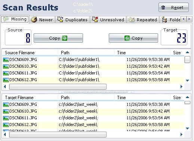Click target list scroll right arrow
Screen dimensions: 194x141
tap(181, 135)
